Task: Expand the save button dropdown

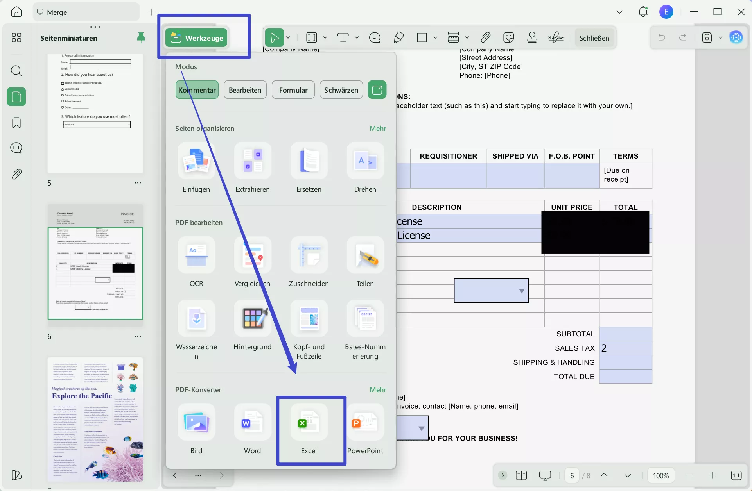Action: [721, 37]
